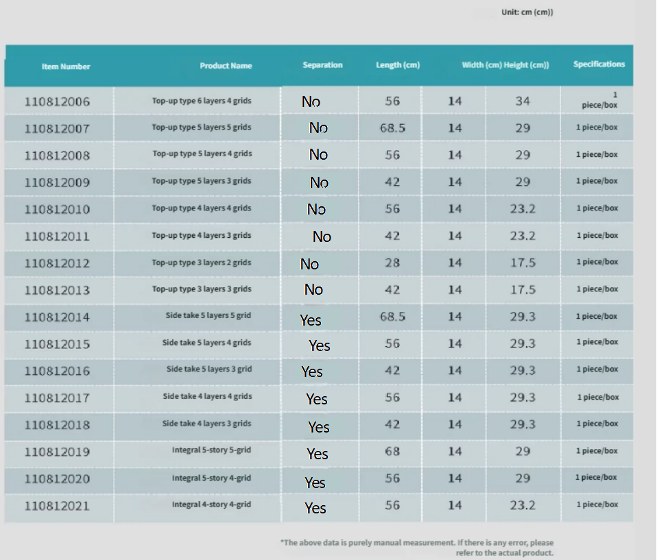The height and width of the screenshot is (560, 657).
Task: Click the Product Name column header
Action: pos(226,66)
